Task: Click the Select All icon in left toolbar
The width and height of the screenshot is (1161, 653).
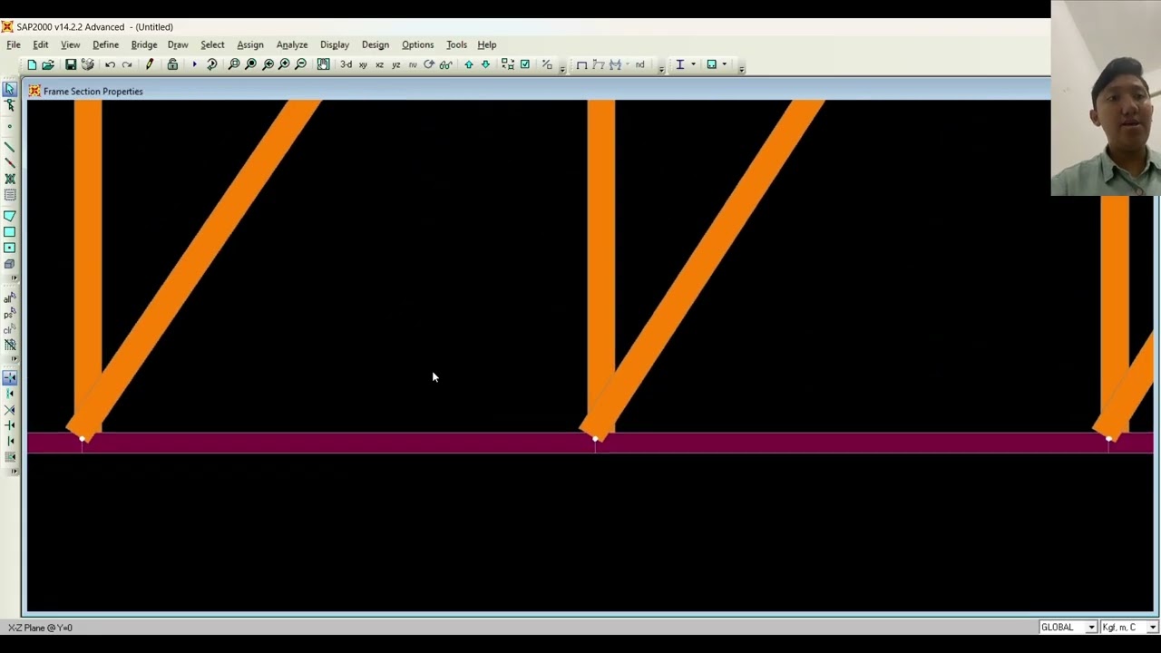Action: click(x=10, y=297)
